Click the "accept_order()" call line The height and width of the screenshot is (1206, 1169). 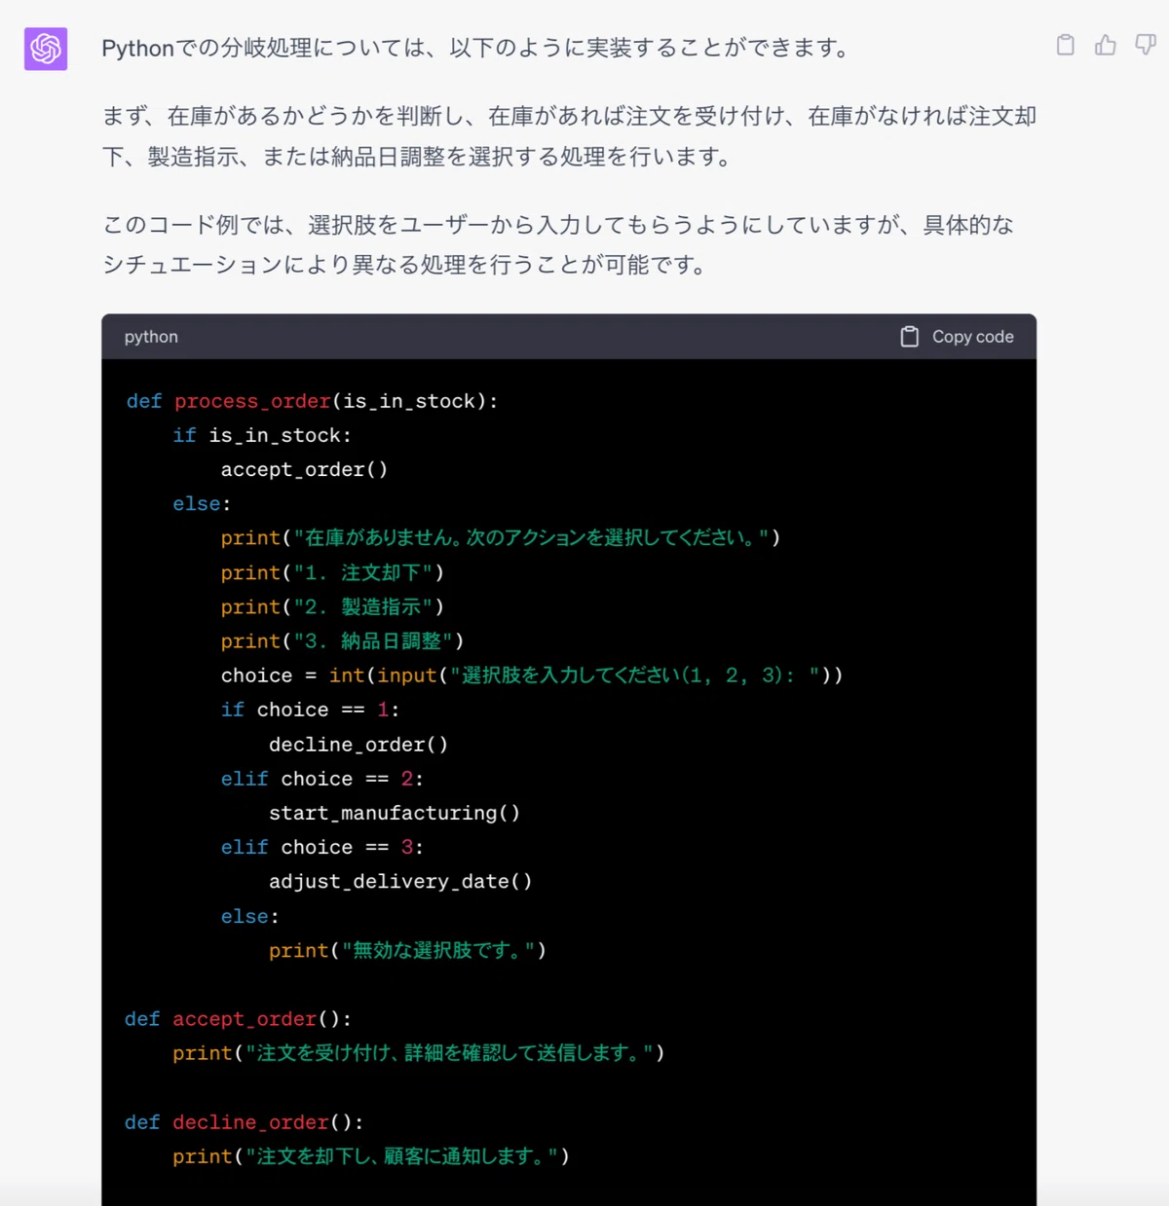pyautogui.click(x=304, y=469)
